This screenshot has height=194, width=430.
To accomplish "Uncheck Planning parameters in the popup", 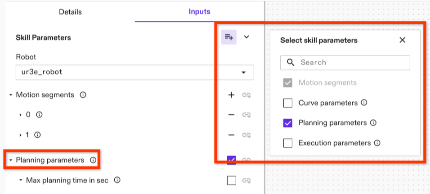I will tap(288, 123).
